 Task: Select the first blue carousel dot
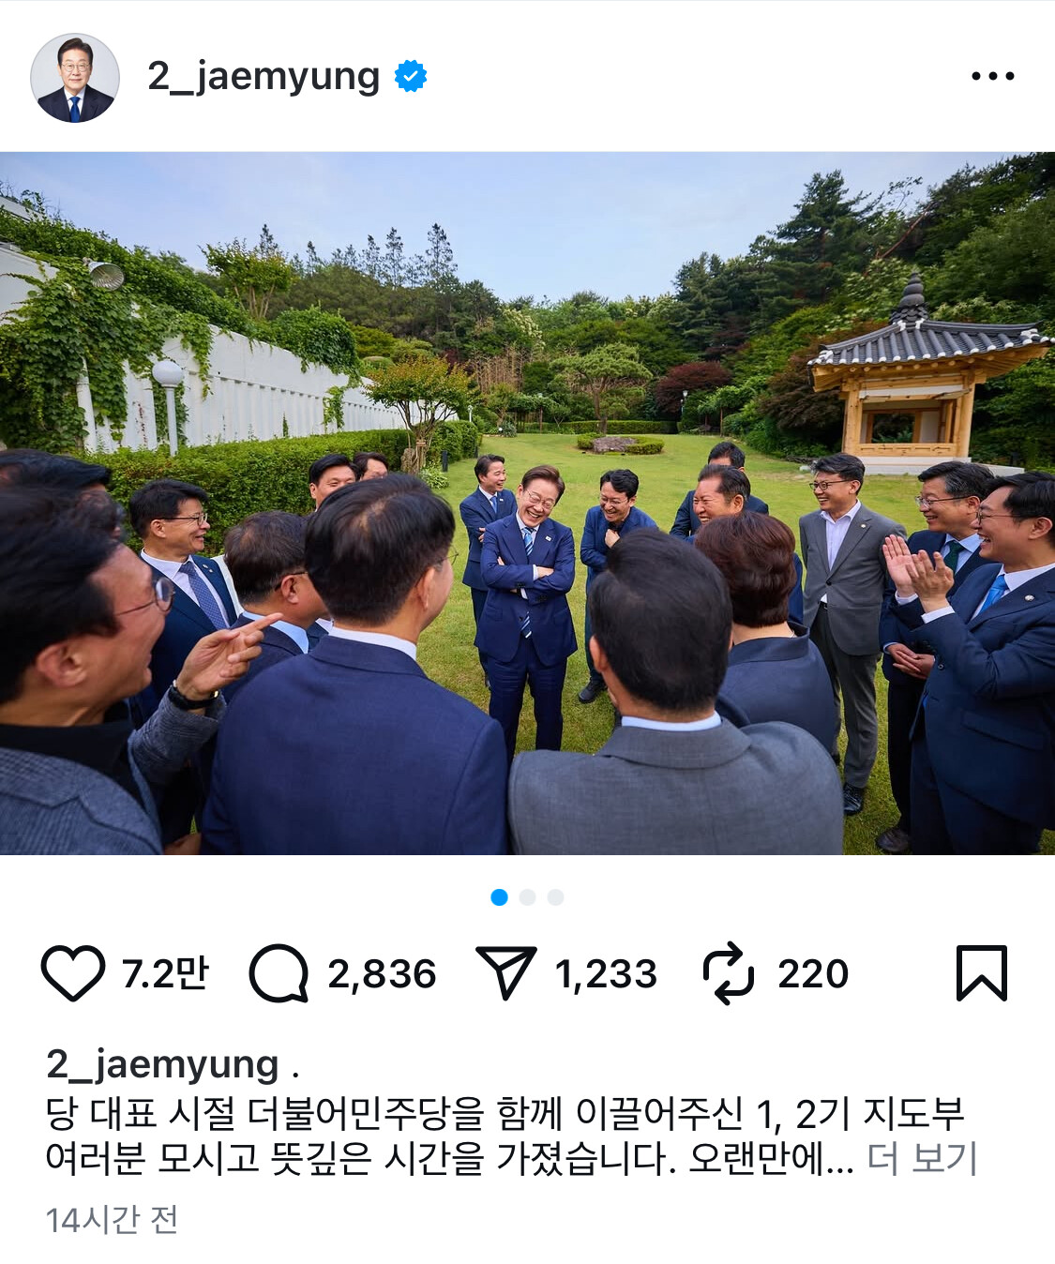499,897
